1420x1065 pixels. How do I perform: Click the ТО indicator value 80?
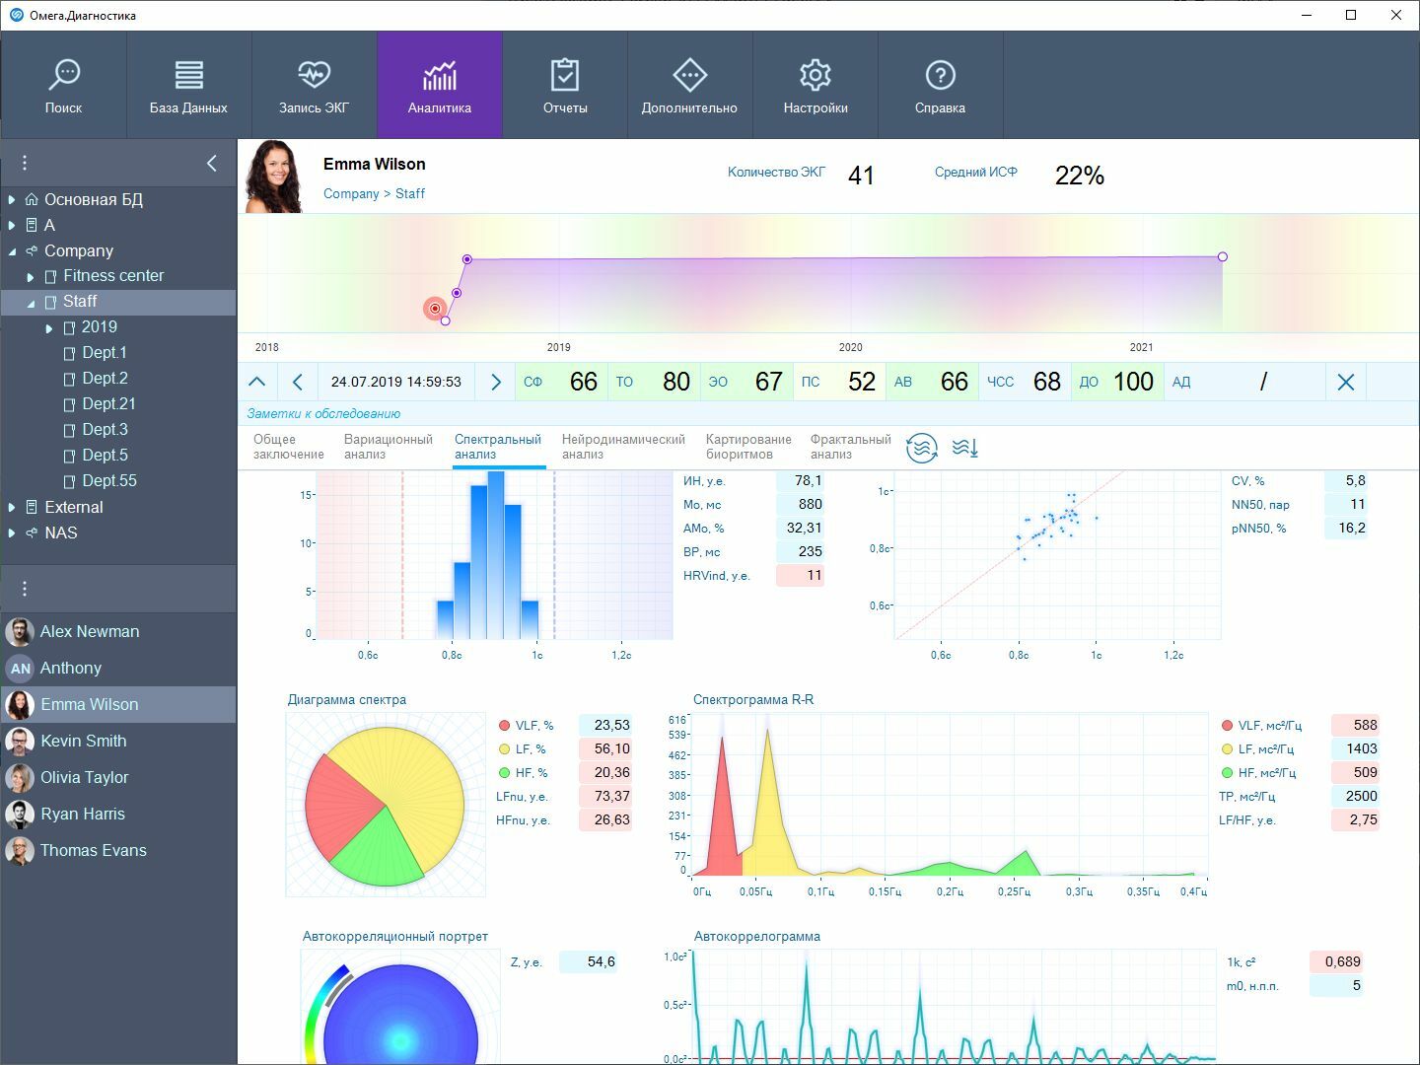pos(676,382)
